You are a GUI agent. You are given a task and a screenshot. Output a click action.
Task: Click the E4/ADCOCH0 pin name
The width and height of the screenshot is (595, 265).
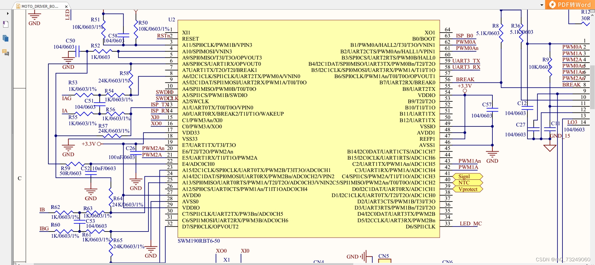pos(198,164)
